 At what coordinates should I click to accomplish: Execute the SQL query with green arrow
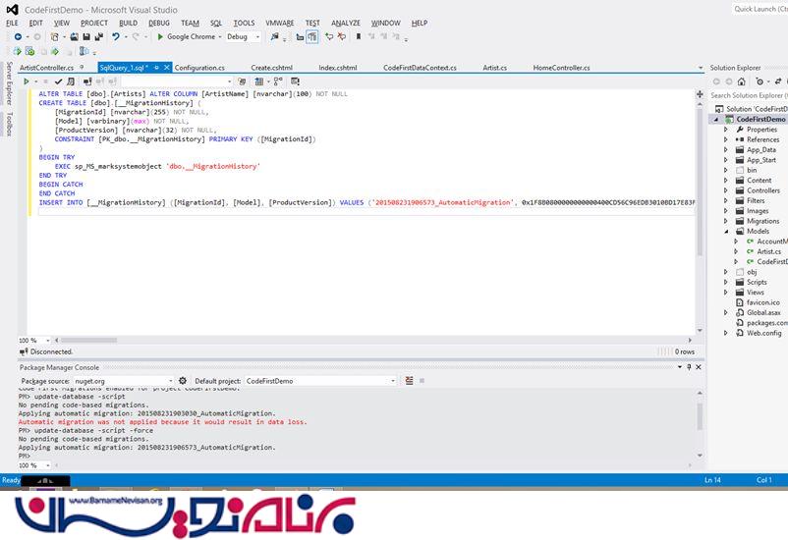(x=24, y=81)
